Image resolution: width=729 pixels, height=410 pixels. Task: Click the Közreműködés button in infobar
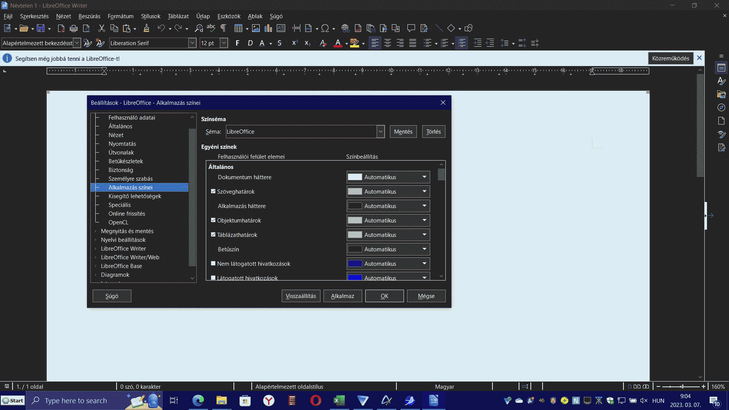click(671, 58)
